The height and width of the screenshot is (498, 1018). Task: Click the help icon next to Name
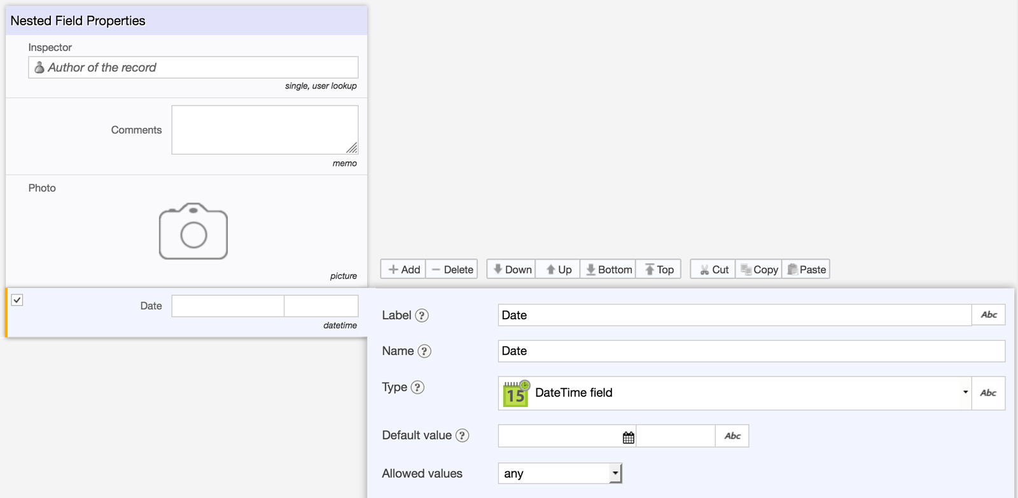[424, 351]
